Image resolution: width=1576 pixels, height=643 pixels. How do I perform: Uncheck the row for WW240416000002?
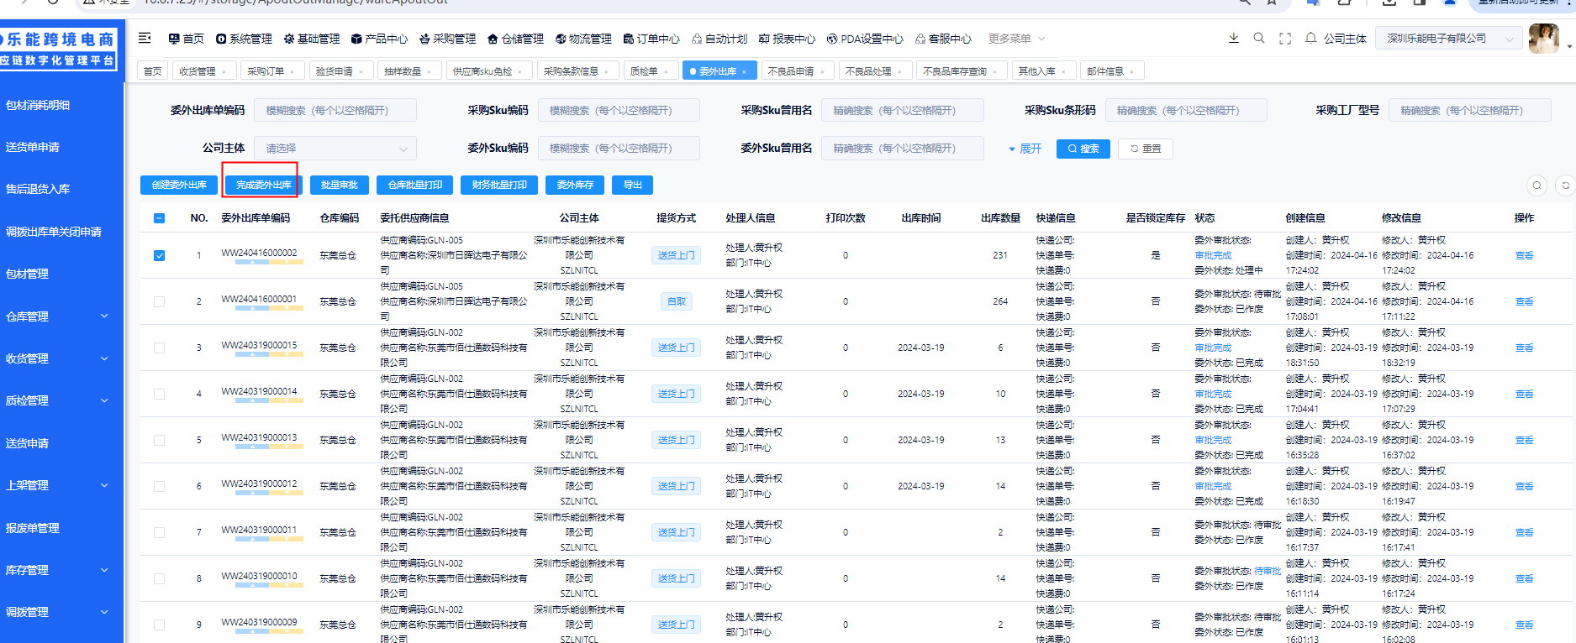(x=160, y=255)
